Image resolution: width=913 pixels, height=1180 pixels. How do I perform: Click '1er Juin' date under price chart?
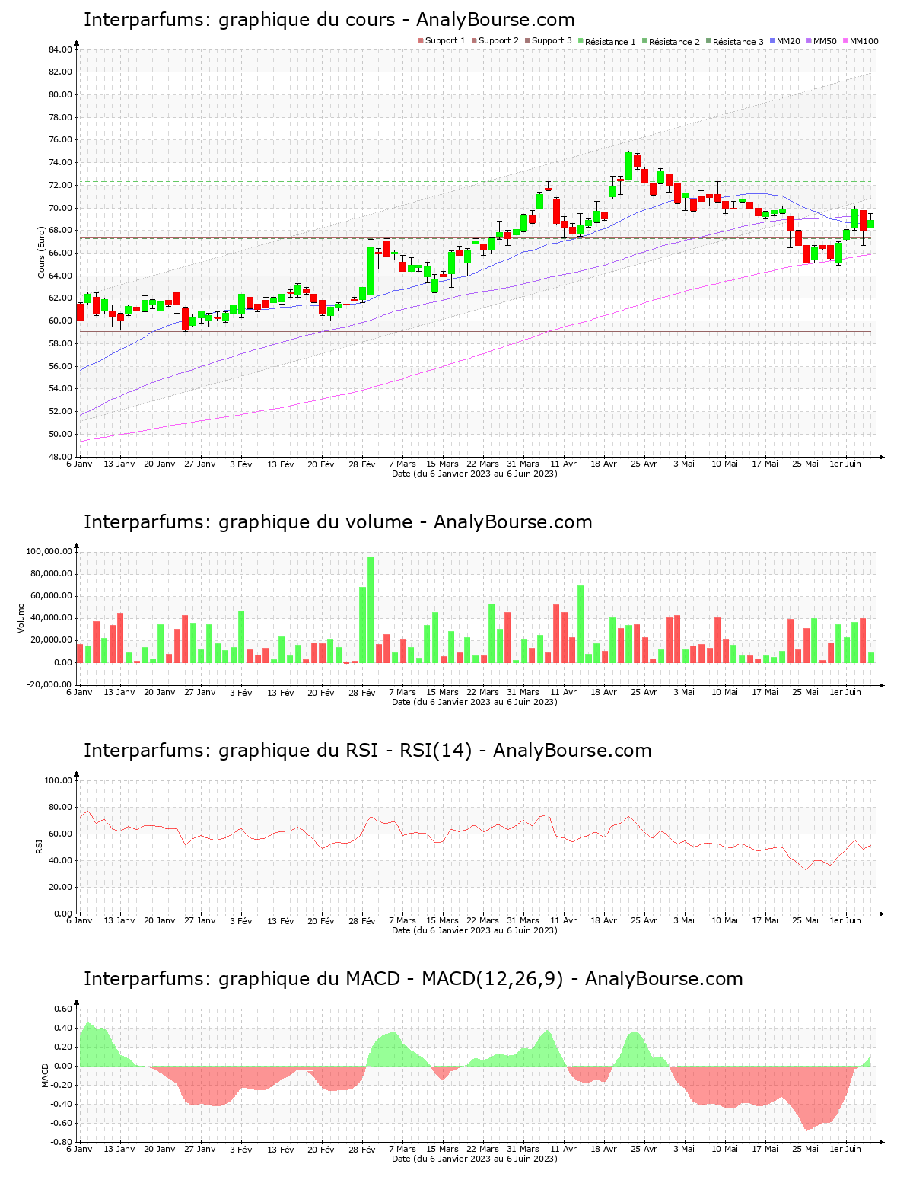click(x=845, y=464)
